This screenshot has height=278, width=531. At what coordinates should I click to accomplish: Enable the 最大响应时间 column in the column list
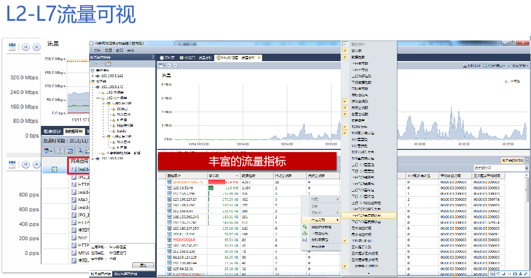(361, 228)
